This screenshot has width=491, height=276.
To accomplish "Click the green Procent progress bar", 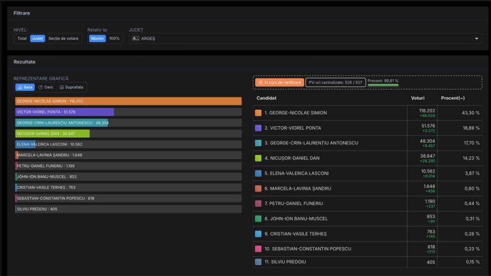I will (x=382, y=85).
